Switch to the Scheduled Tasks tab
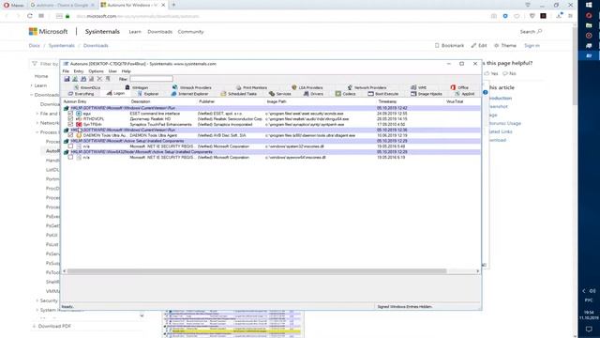This screenshot has width=600, height=338. [x=239, y=94]
